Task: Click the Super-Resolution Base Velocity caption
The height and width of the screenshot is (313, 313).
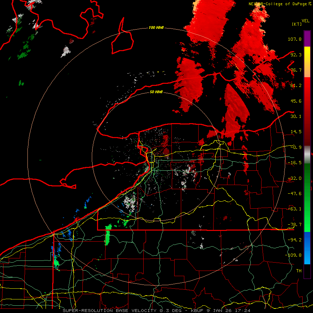Action: coord(156,311)
